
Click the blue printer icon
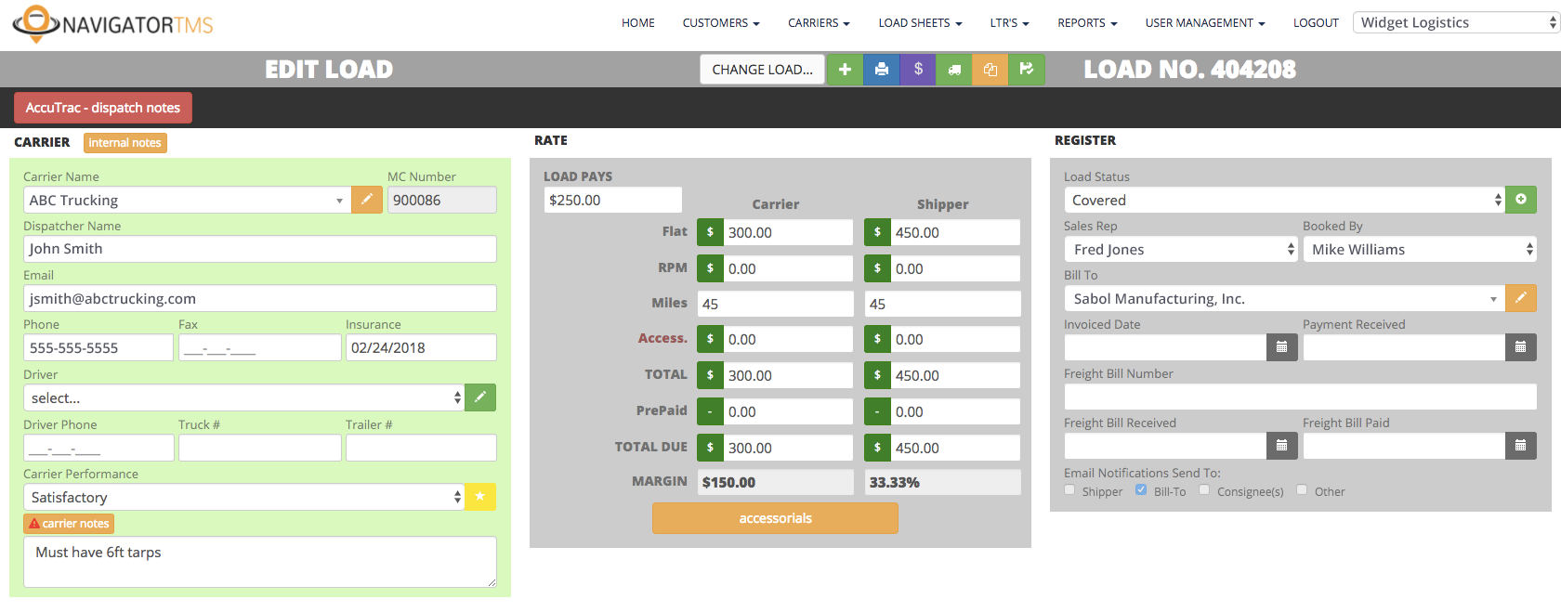click(x=881, y=70)
